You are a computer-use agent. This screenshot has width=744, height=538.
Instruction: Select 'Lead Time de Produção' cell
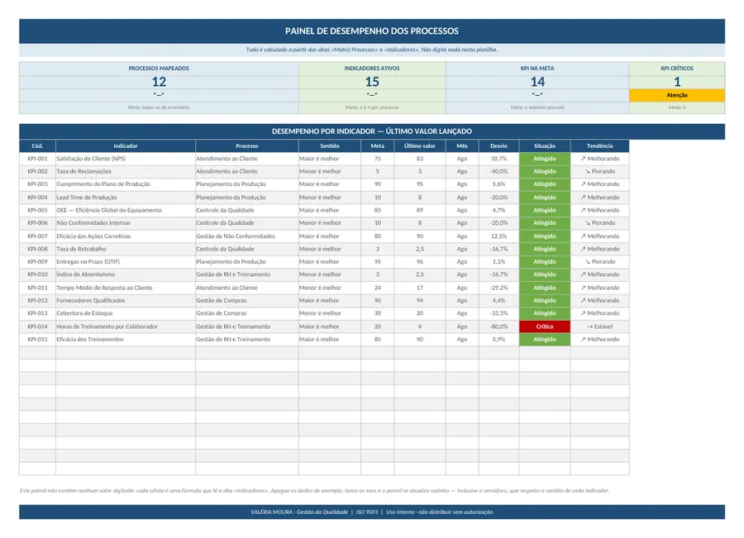[x=126, y=198]
